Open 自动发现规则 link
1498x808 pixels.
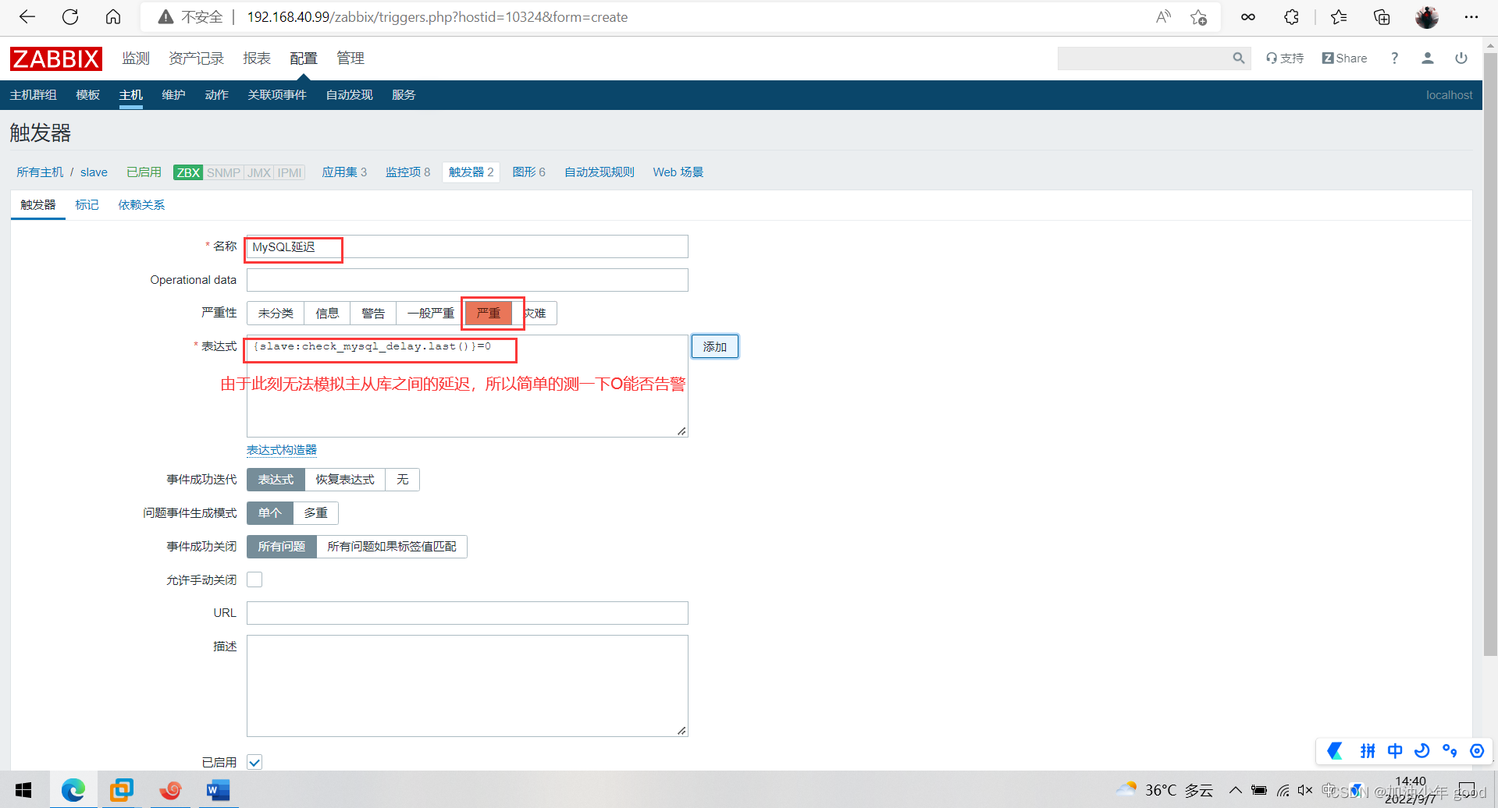tap(600, 172)
